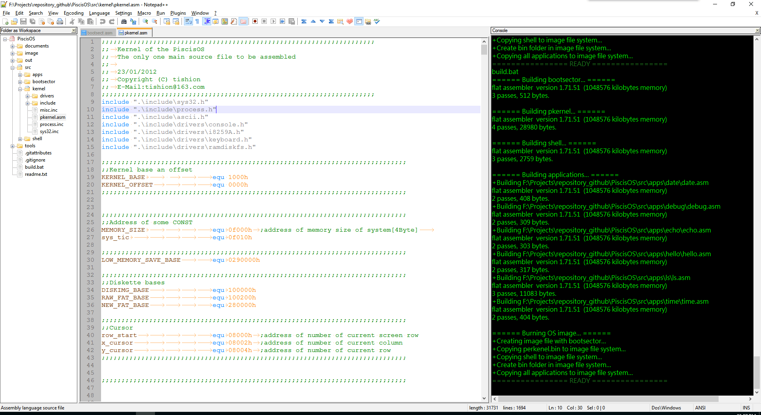Viewport: 761px width, 415px height.
Task: Click readme.txt in the folder tree
Action: coord(36,174)
